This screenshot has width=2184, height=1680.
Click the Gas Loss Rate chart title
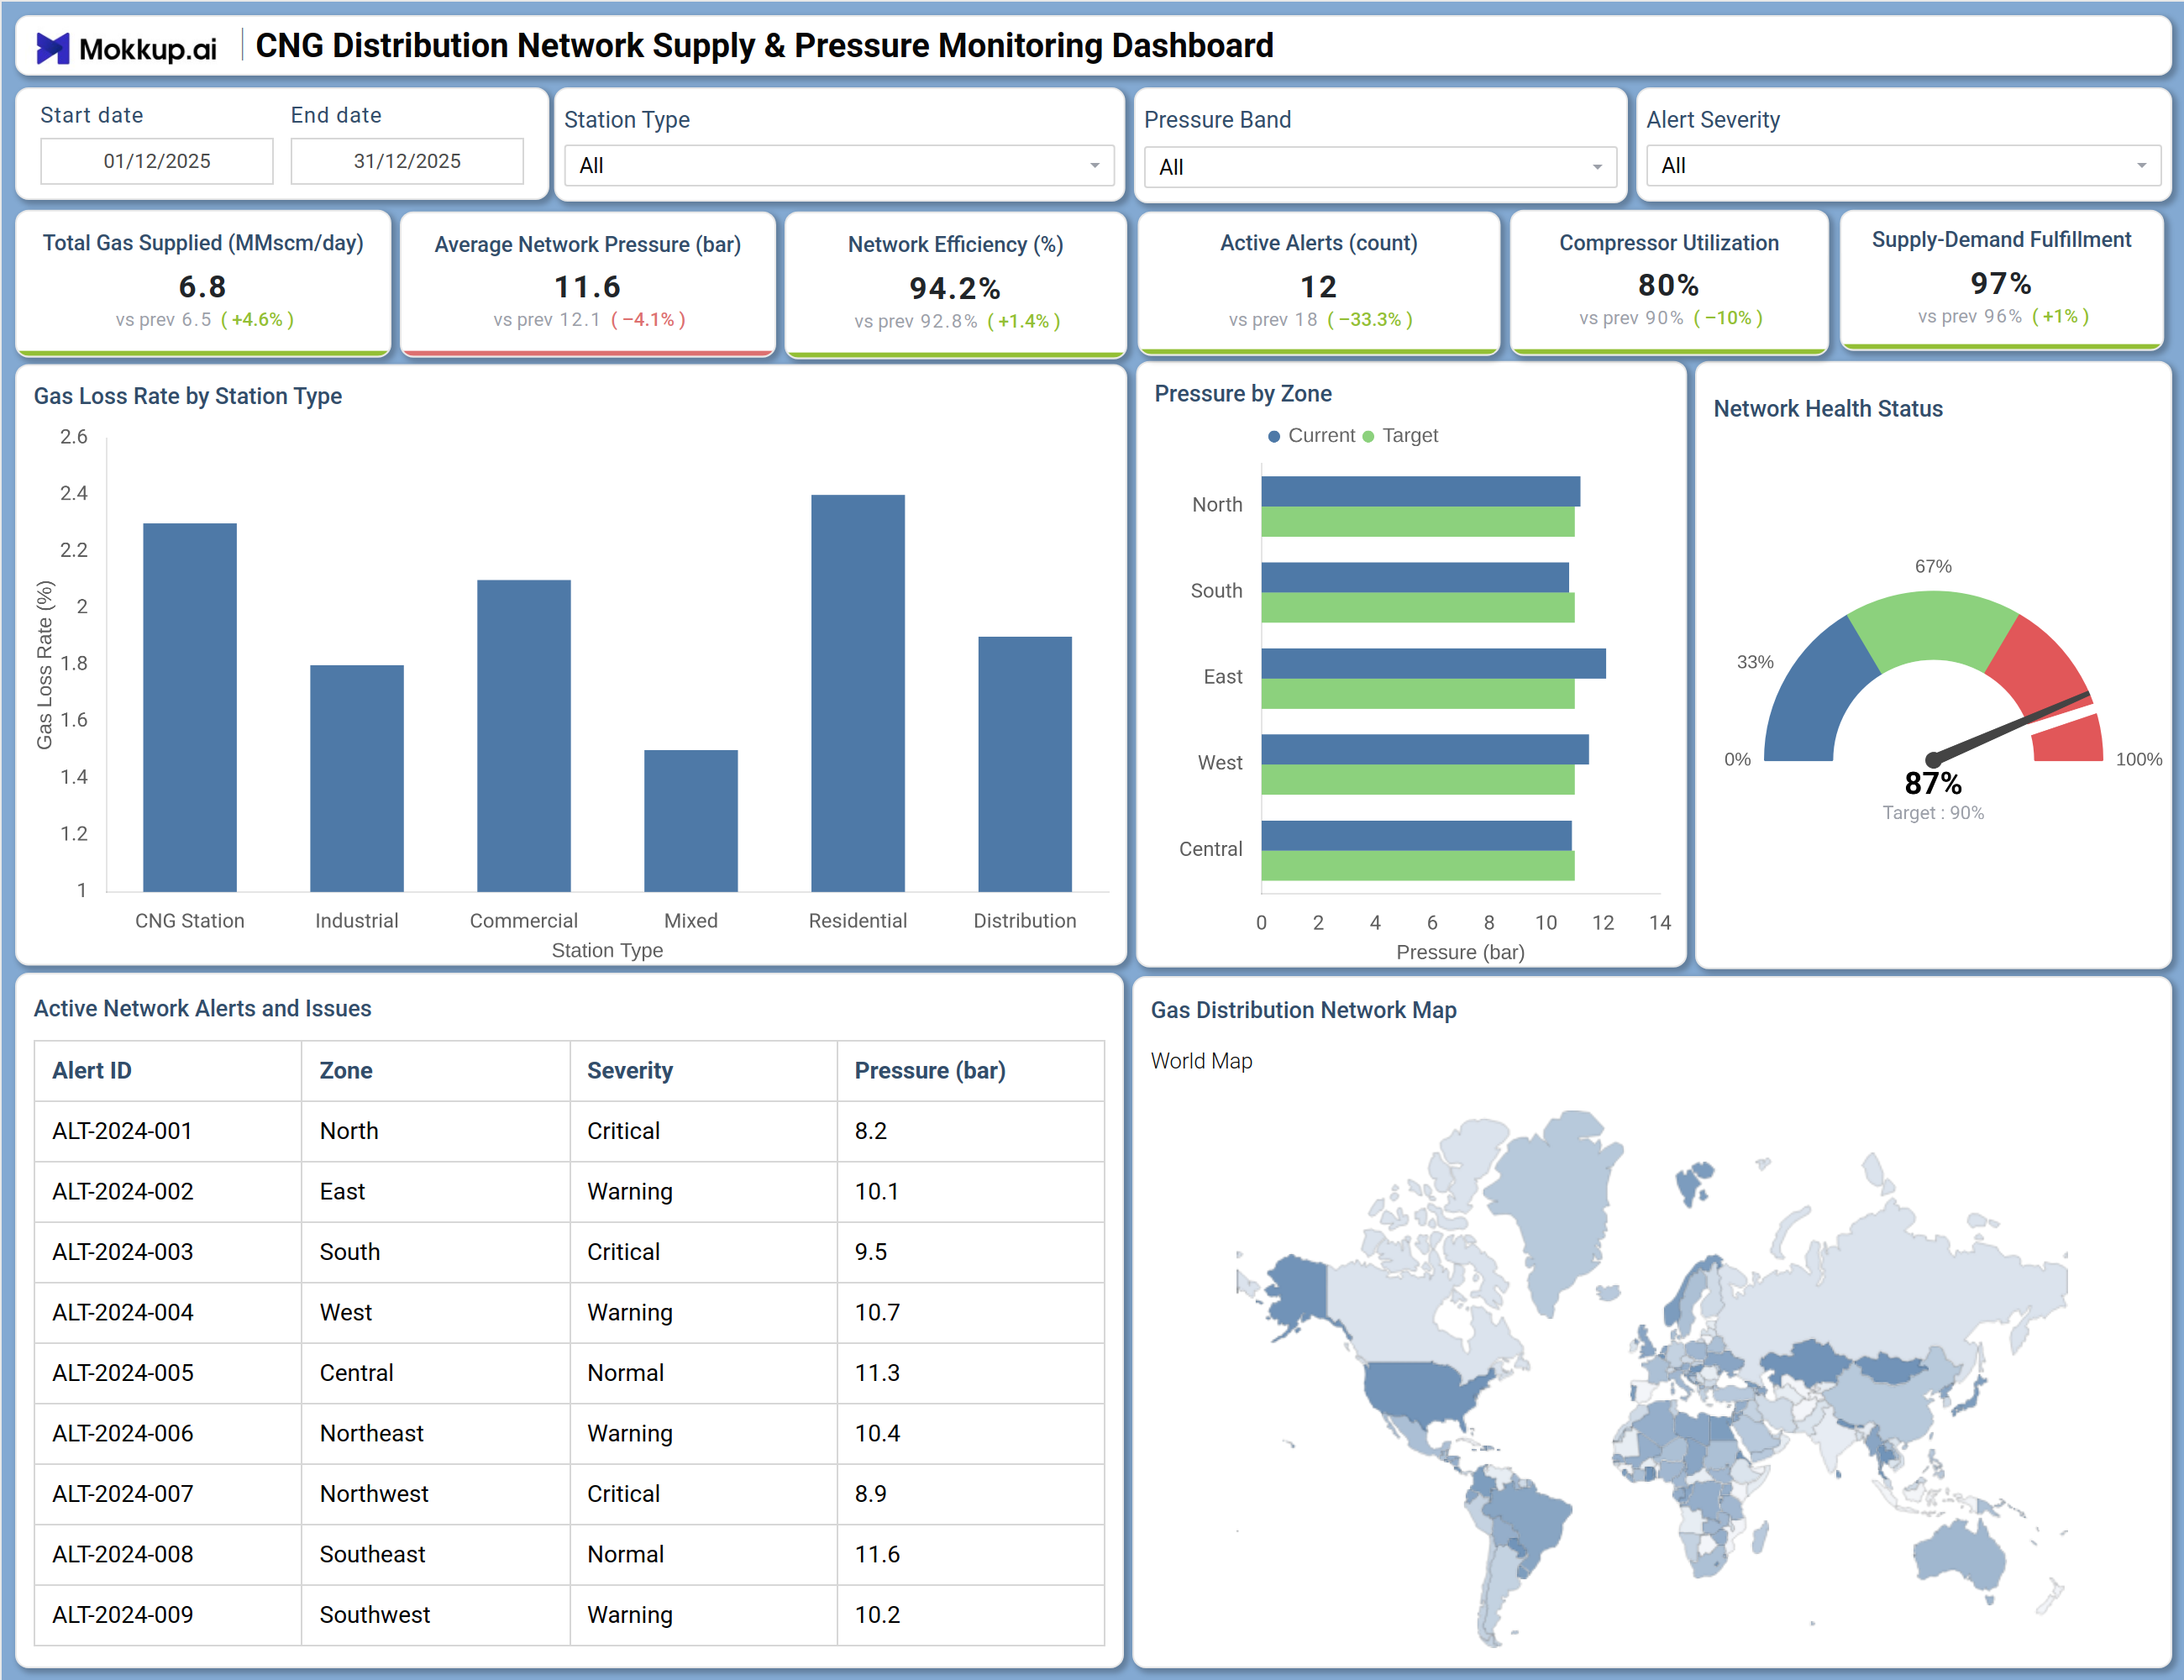[x=188, y=397]
